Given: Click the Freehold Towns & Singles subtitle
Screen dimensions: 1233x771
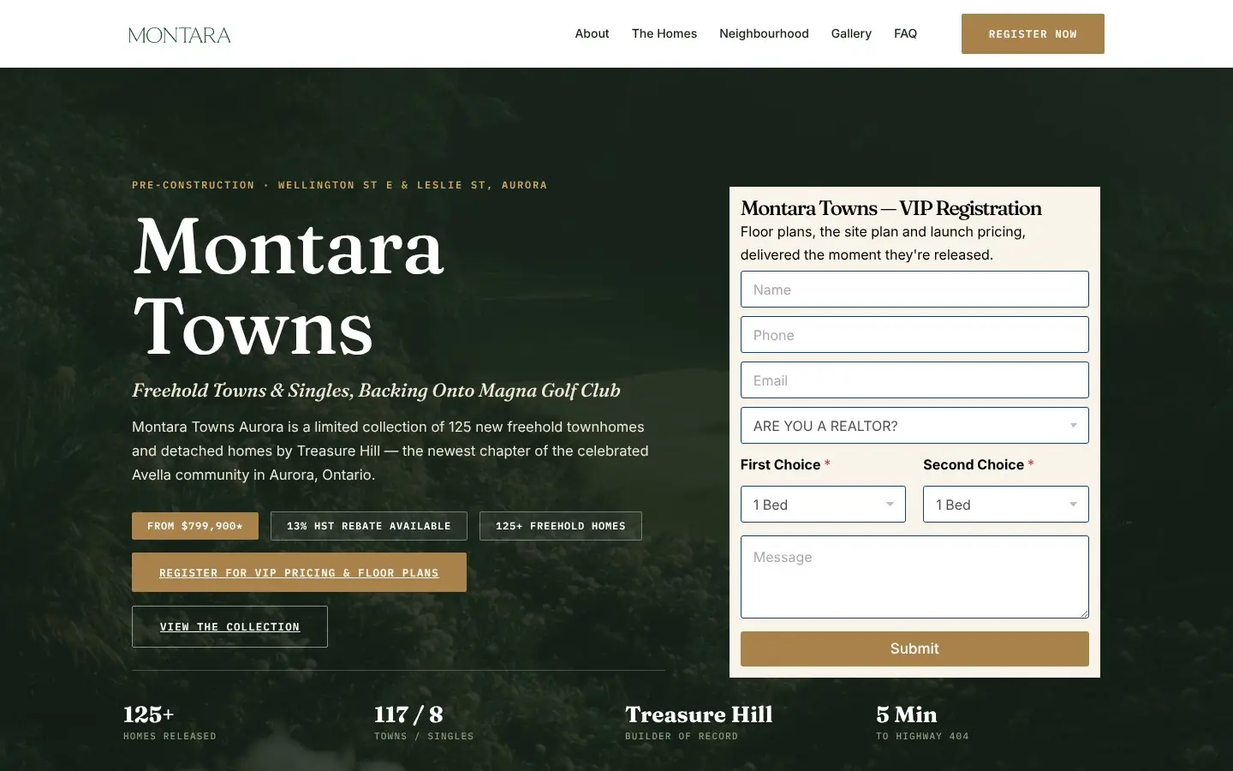Looking at the screenshot, I should (376, 391).
